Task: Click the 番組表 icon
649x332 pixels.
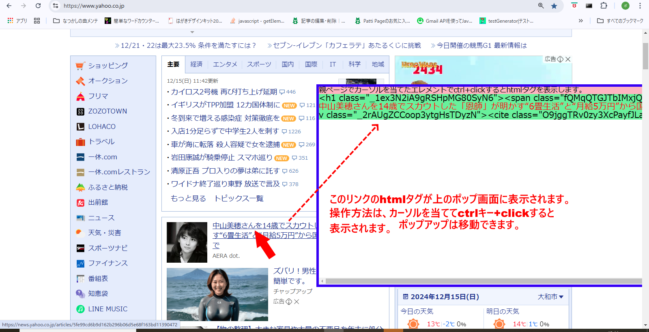Action: [80, 279]
